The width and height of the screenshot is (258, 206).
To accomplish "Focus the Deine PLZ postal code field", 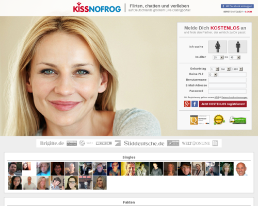I will [232, 74].
